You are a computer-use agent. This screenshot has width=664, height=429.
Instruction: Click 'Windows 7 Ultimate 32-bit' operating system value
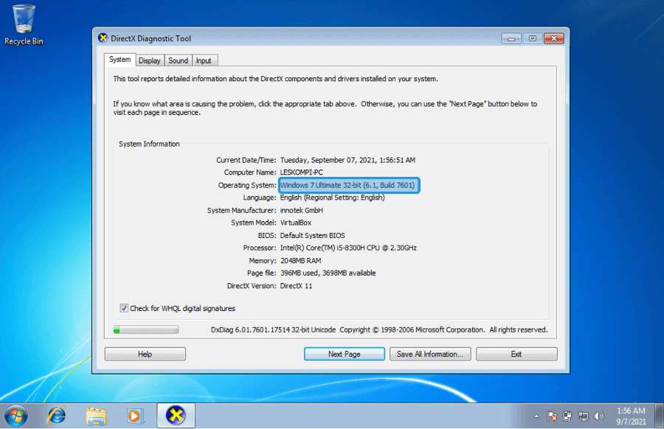[x=348, y=185]
